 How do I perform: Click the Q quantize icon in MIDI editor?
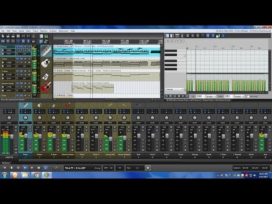click(x=198, y=36)
